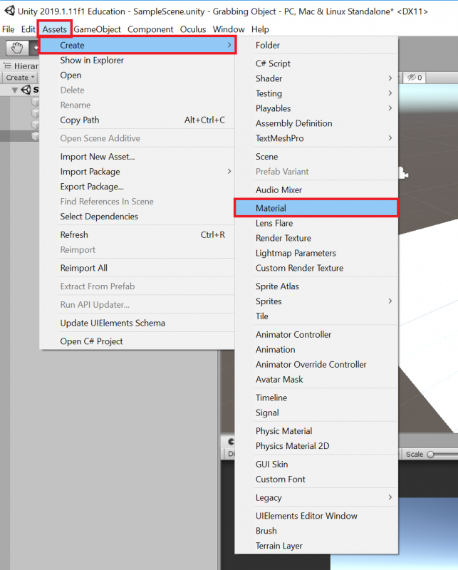This screenshot has width=458, height=570.
Task: Expand Import Package submenu
Action: point(137,172)
